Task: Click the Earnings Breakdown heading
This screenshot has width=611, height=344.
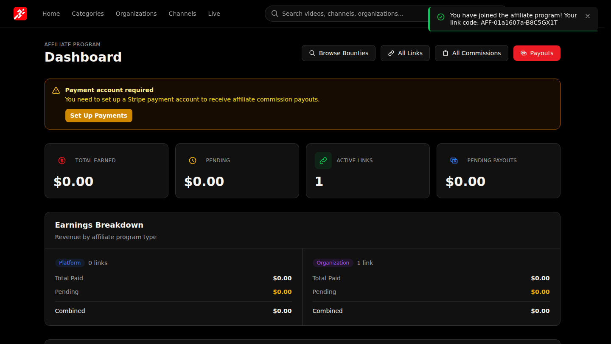Action: pos(99,225)
